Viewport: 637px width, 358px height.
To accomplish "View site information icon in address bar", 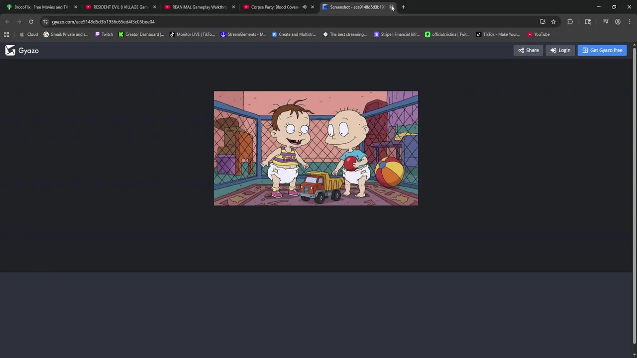I will point(45,21).
